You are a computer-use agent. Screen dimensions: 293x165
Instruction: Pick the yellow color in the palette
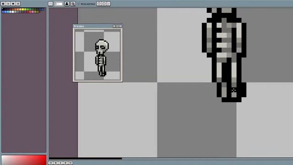tap(23, 9)
